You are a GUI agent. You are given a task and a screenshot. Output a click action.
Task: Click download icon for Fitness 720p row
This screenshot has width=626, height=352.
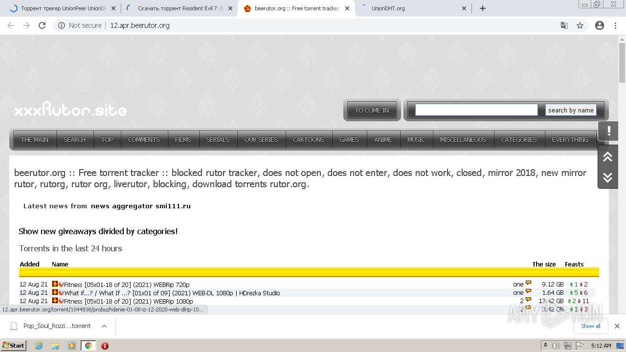pos(55,284)
